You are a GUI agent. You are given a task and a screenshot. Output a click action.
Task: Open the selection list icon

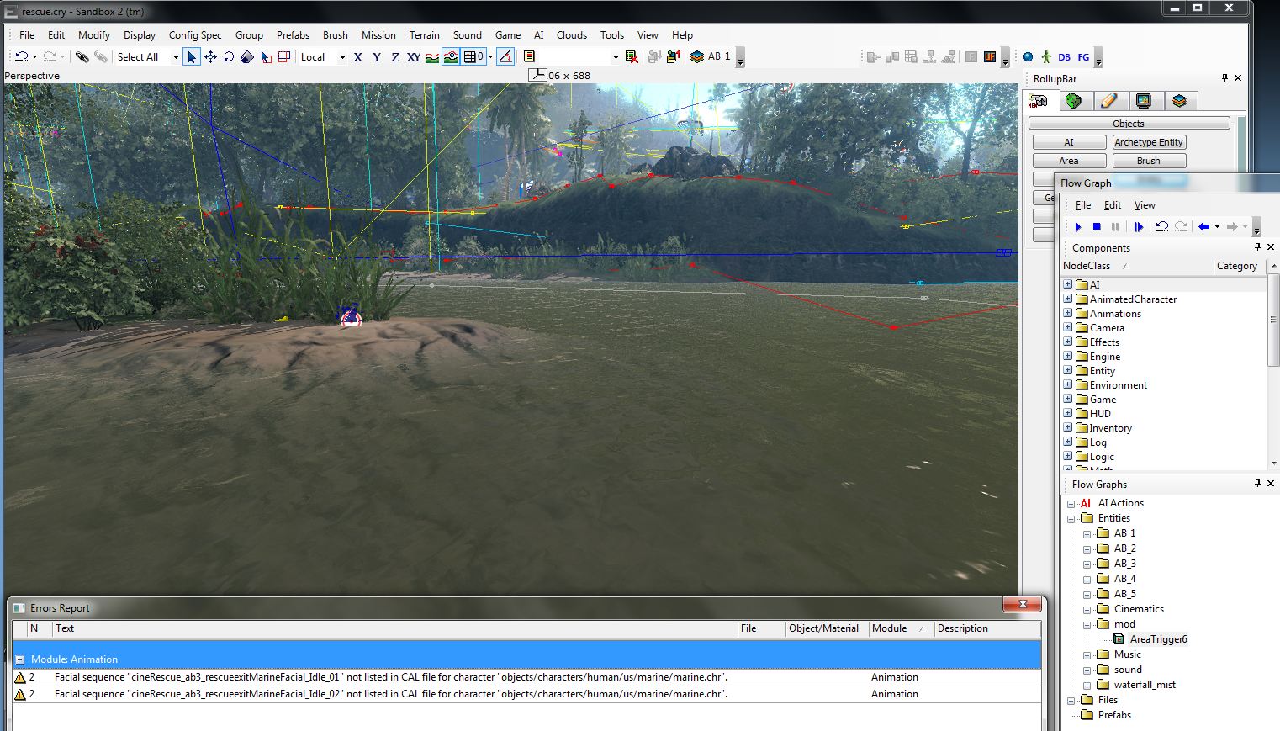pos(529,56)
